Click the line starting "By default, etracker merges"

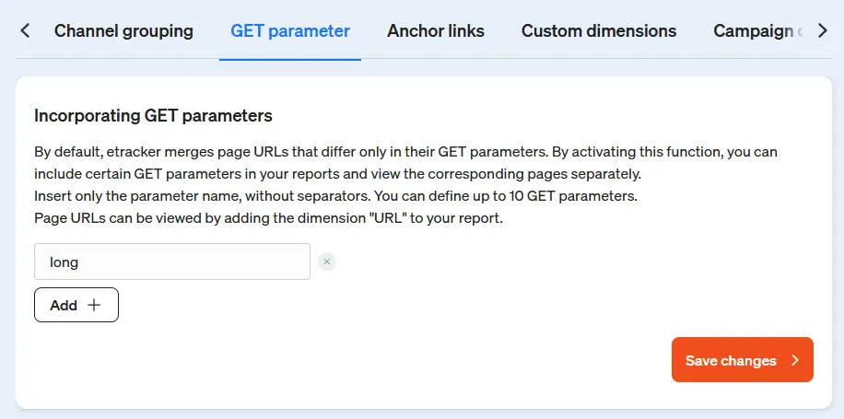[412, 151]
